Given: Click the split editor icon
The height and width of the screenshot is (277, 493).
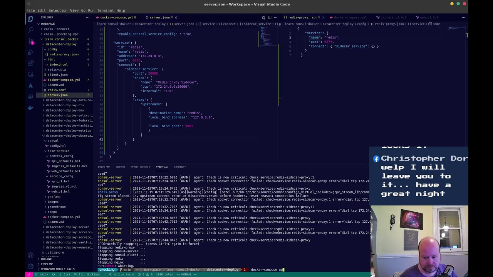Looking at the screenshot, I should pos(270,17).
